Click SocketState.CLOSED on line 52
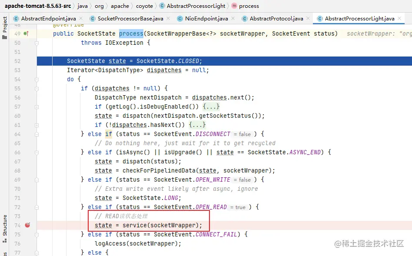This screenshot has width=412, height=256. (168, 61)
